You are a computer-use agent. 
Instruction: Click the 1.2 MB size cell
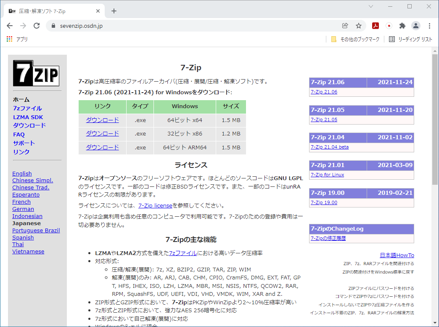[x=231, y=134]
